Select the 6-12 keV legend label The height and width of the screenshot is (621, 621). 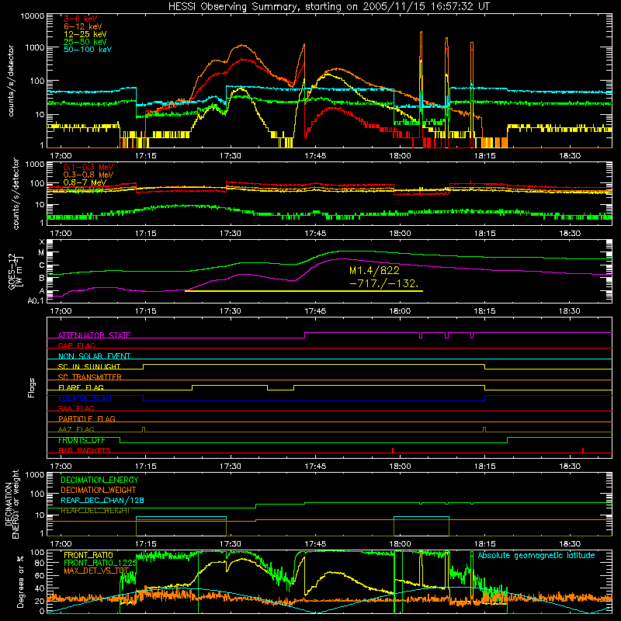tap(83, 26)
